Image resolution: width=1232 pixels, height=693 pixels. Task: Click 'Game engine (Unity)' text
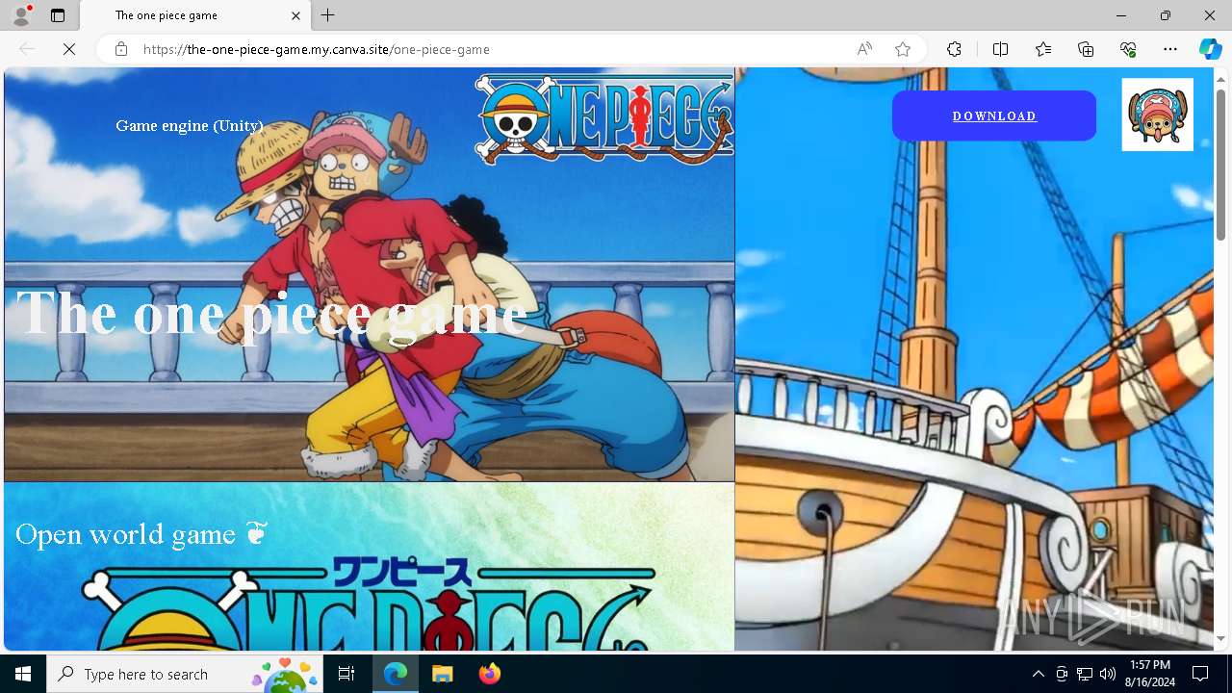click(190, 125)
